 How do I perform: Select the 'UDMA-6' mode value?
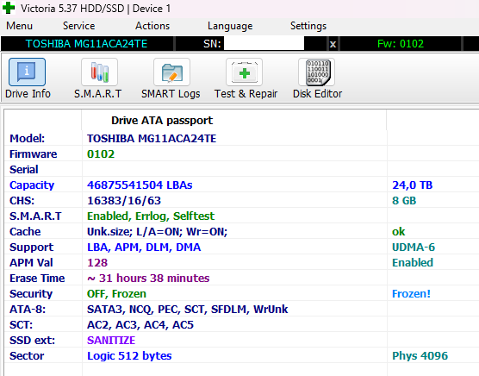pyautogui.click(x=414, y=248)
